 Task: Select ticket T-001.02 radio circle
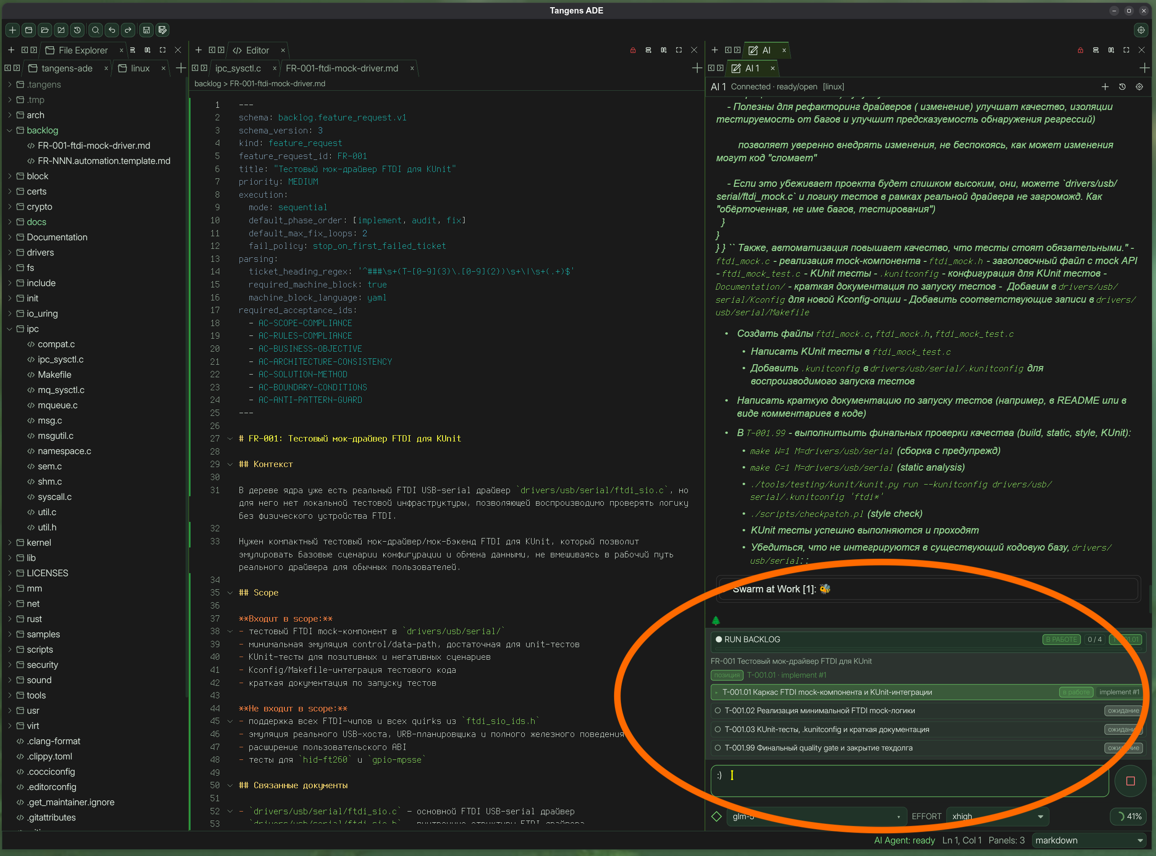pyautogui.click(x=718, y=711)
